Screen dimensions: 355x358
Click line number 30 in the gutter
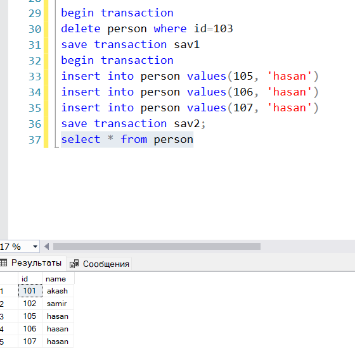35,29
